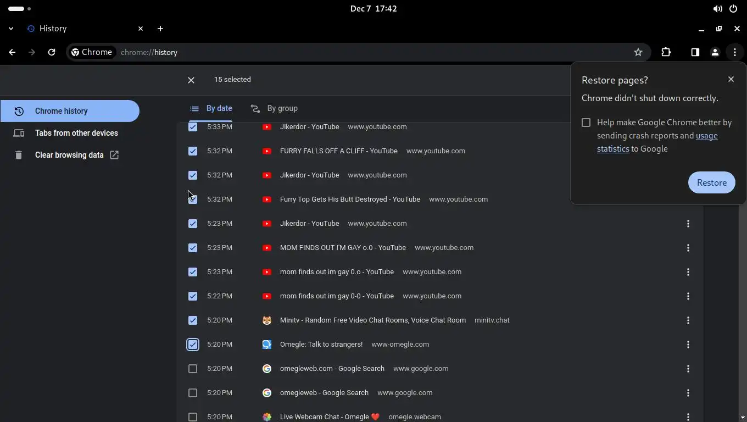Uncheck FURRY FALLS OFF A CLIFF entry
This screenshot has width=747, height=422.
pyautogui.click(x=193, y=151)
